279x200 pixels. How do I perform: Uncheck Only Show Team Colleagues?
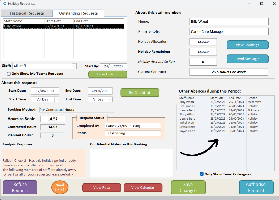click(202, 174)
